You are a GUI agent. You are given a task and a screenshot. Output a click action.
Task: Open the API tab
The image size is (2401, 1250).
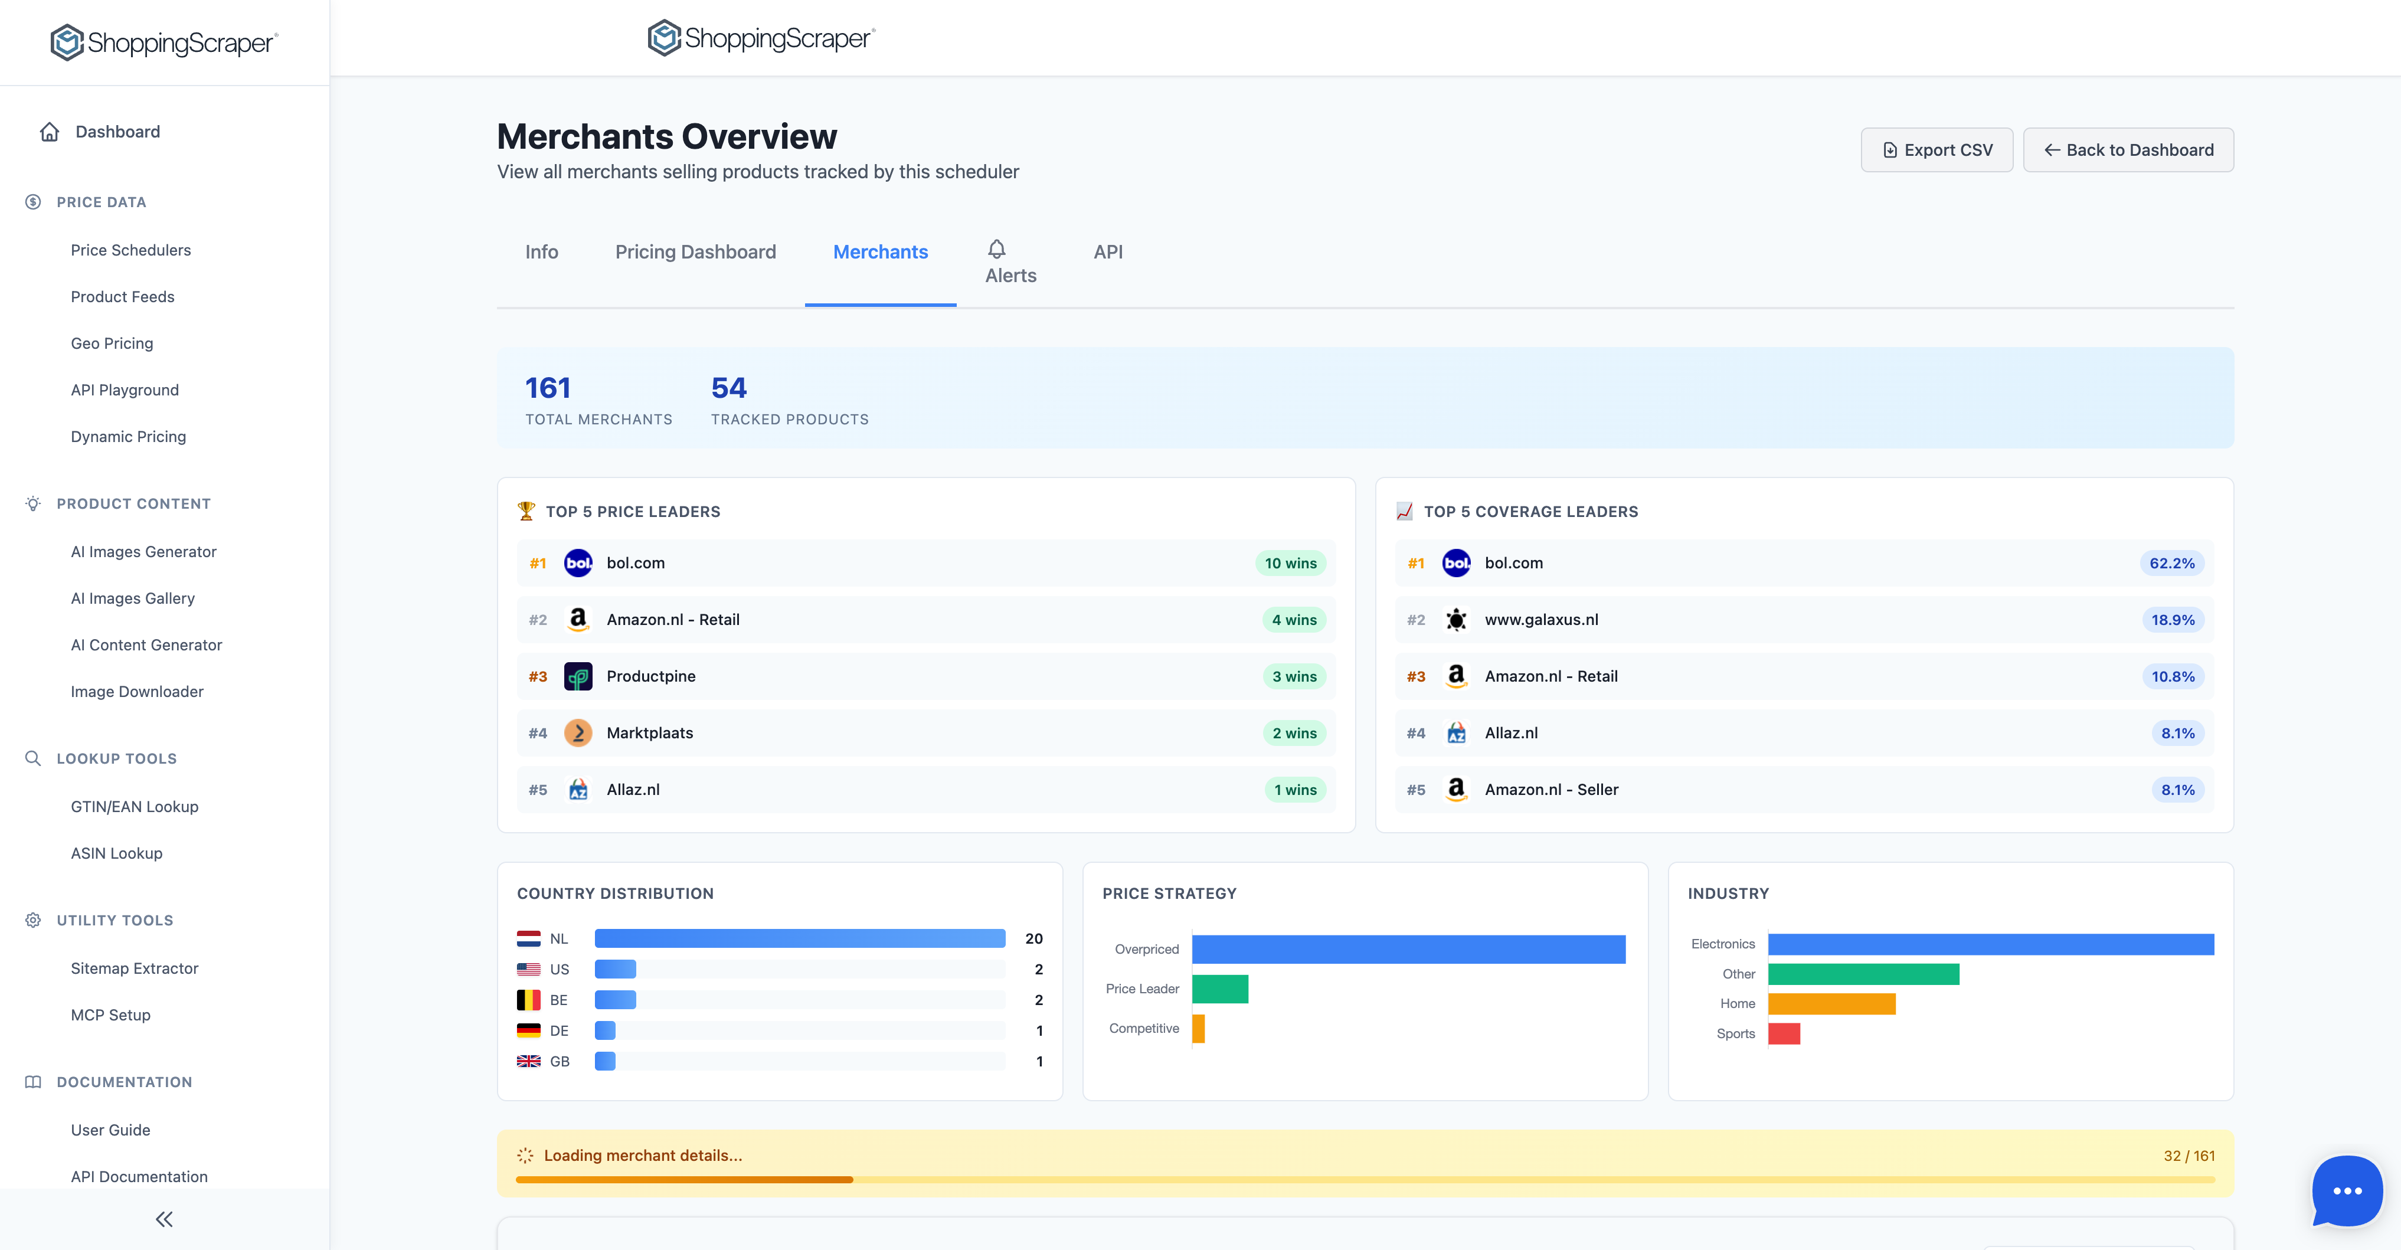tap(1107, 251)
